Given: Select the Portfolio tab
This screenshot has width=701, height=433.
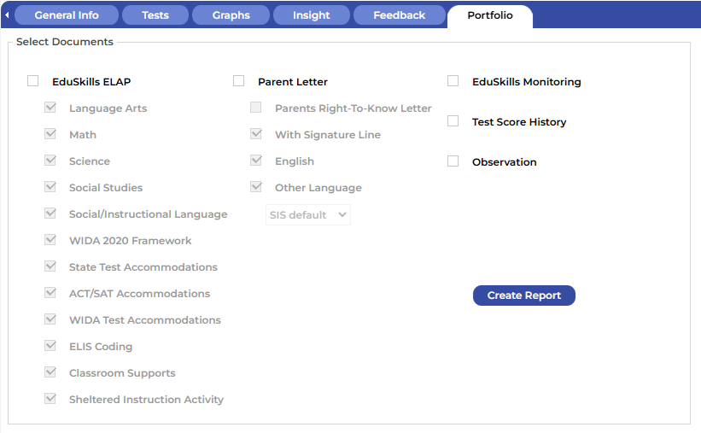Looking at the screenshot, I should (x=490, y=15).
